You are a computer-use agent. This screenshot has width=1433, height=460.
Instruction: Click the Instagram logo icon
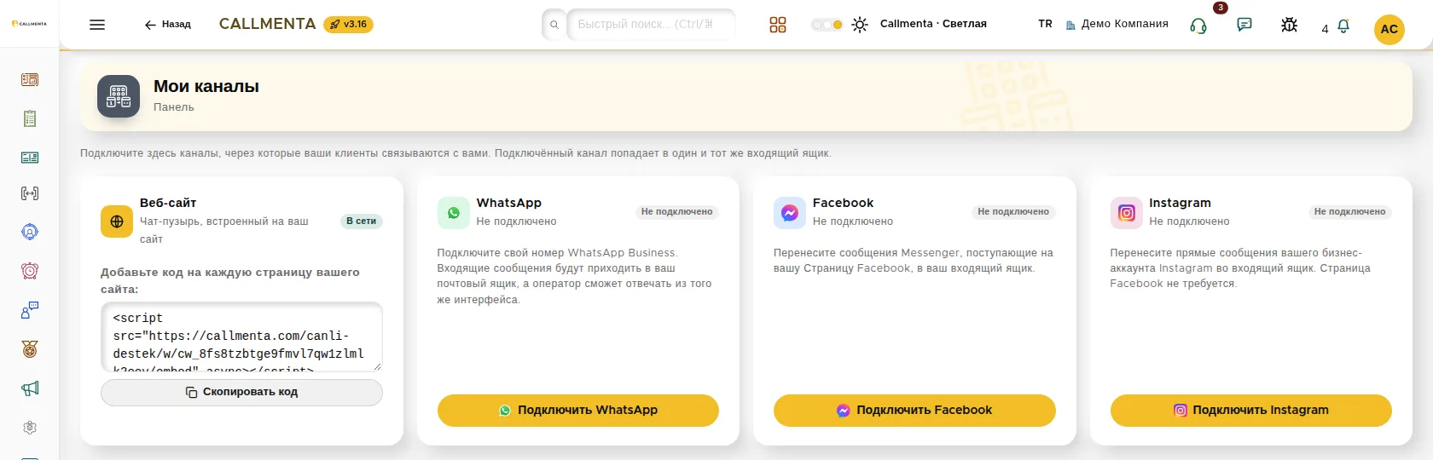[1127, 213]
